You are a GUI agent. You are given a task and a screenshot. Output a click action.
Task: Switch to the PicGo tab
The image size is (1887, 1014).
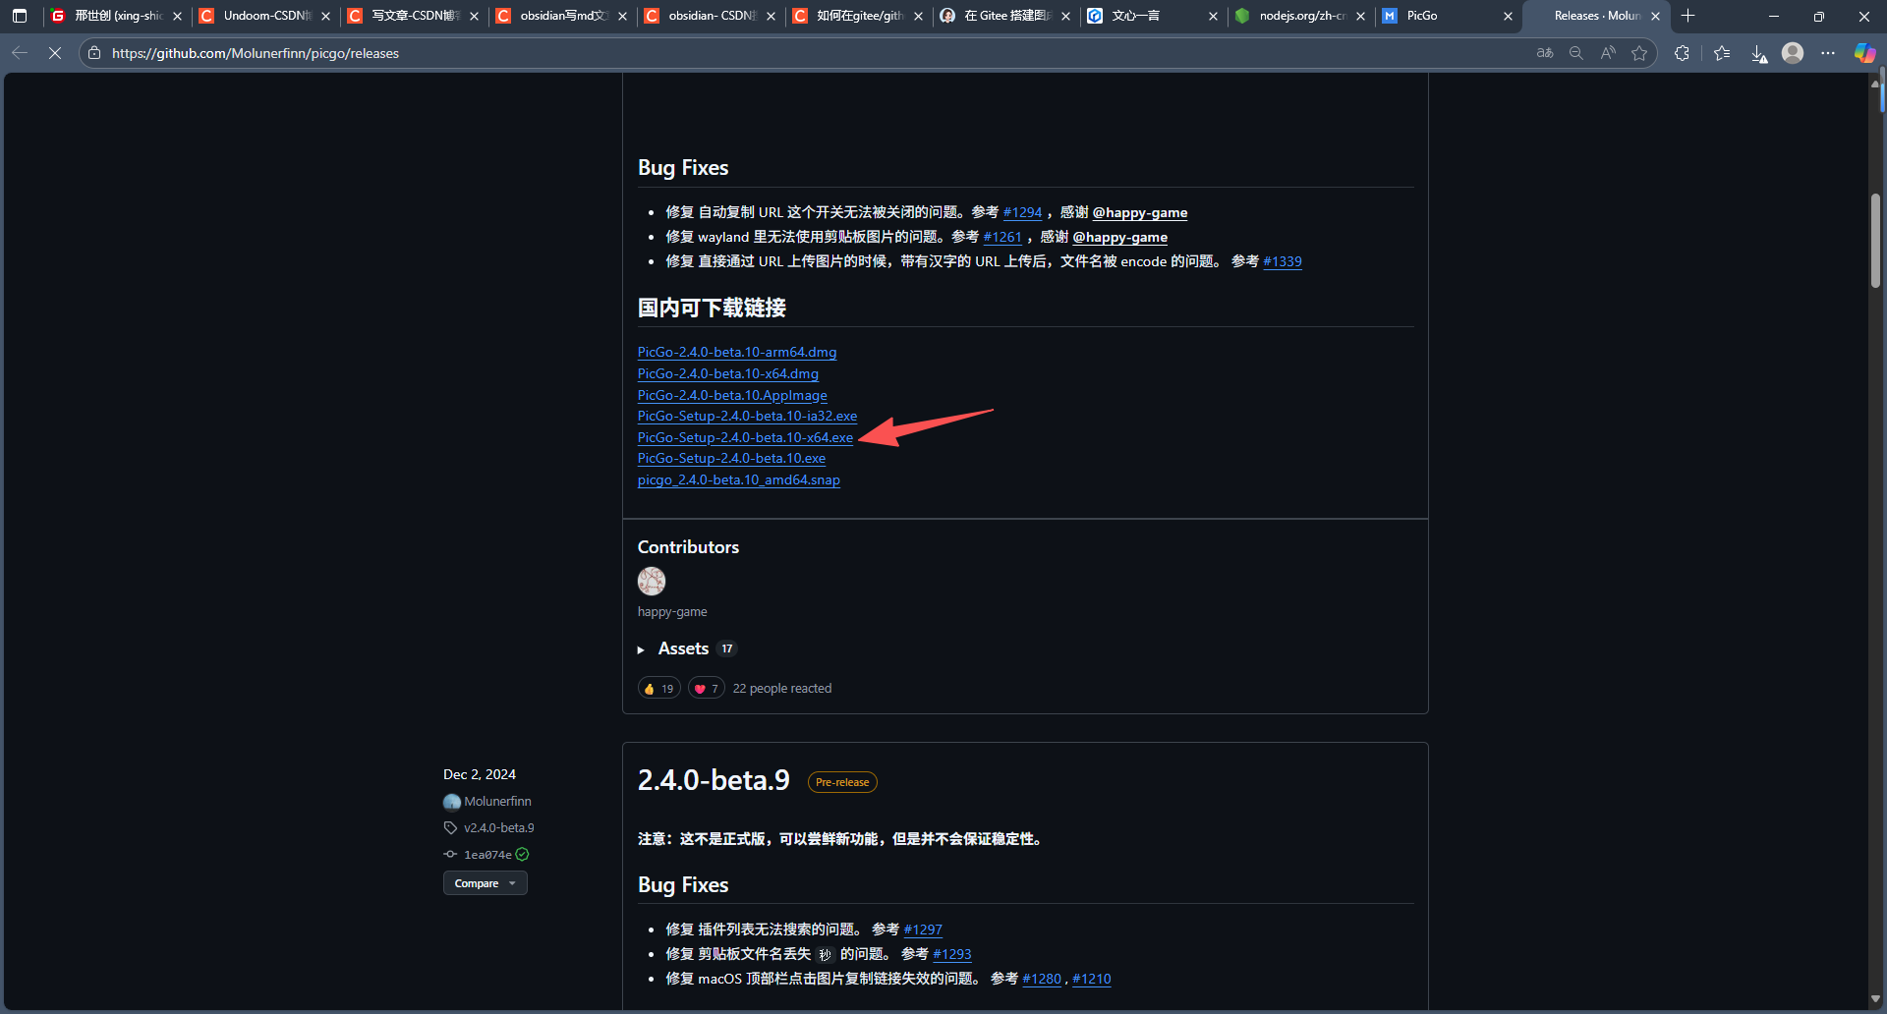pyautogui.click(x=1449, y=16)
